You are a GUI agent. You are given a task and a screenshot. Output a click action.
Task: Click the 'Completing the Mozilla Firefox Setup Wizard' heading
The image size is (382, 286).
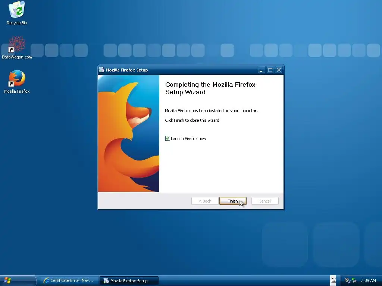click(210, 88)
